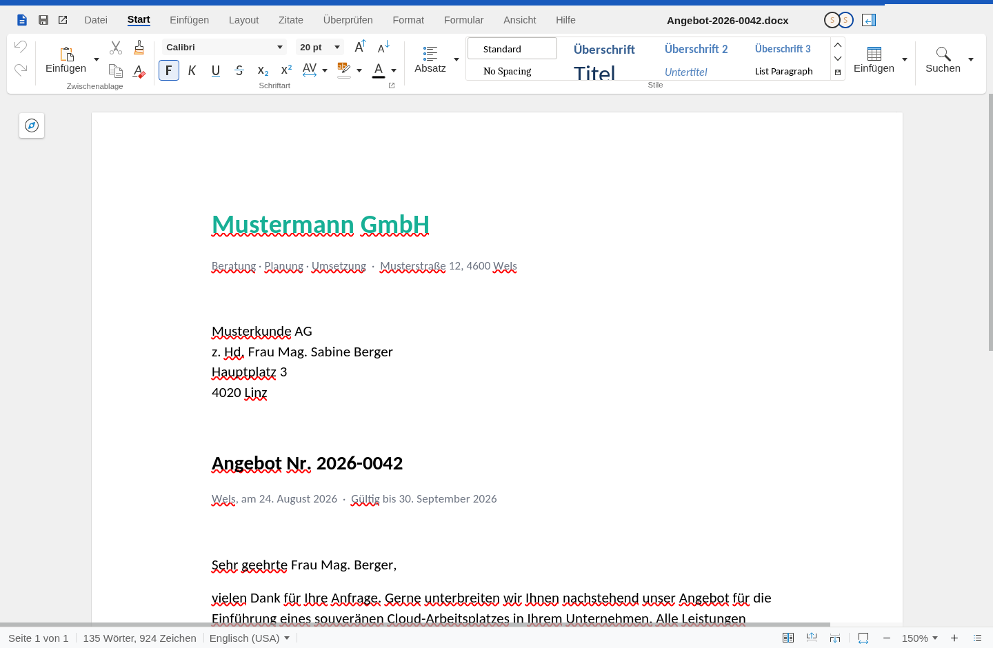Activate the clone formatting paintbrush
The image size is (993, 648).
pyautogui.click(x=139, y=47)
